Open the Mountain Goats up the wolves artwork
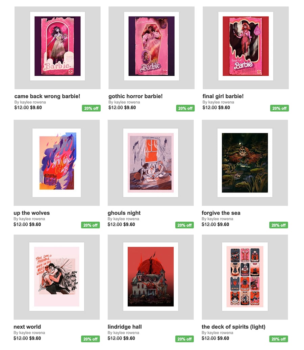 (56, 163)
